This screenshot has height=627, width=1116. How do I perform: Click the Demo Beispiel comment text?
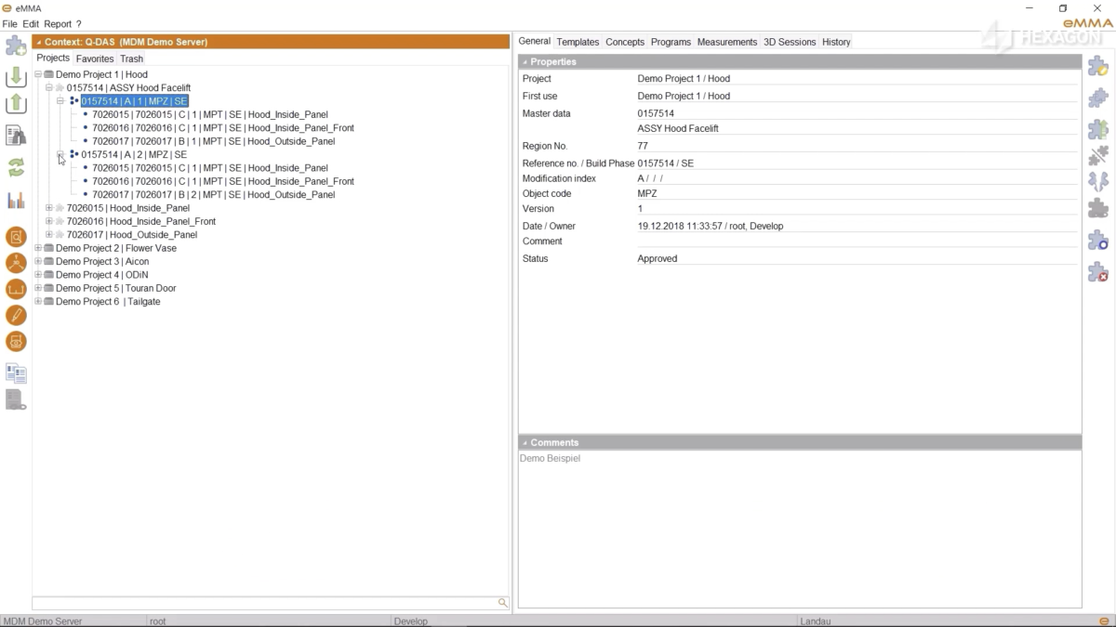click(x=550, y=458)
